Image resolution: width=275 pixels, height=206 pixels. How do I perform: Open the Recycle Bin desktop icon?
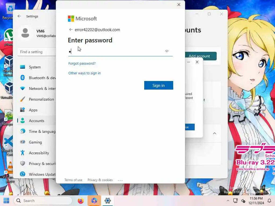pos(8,11)
